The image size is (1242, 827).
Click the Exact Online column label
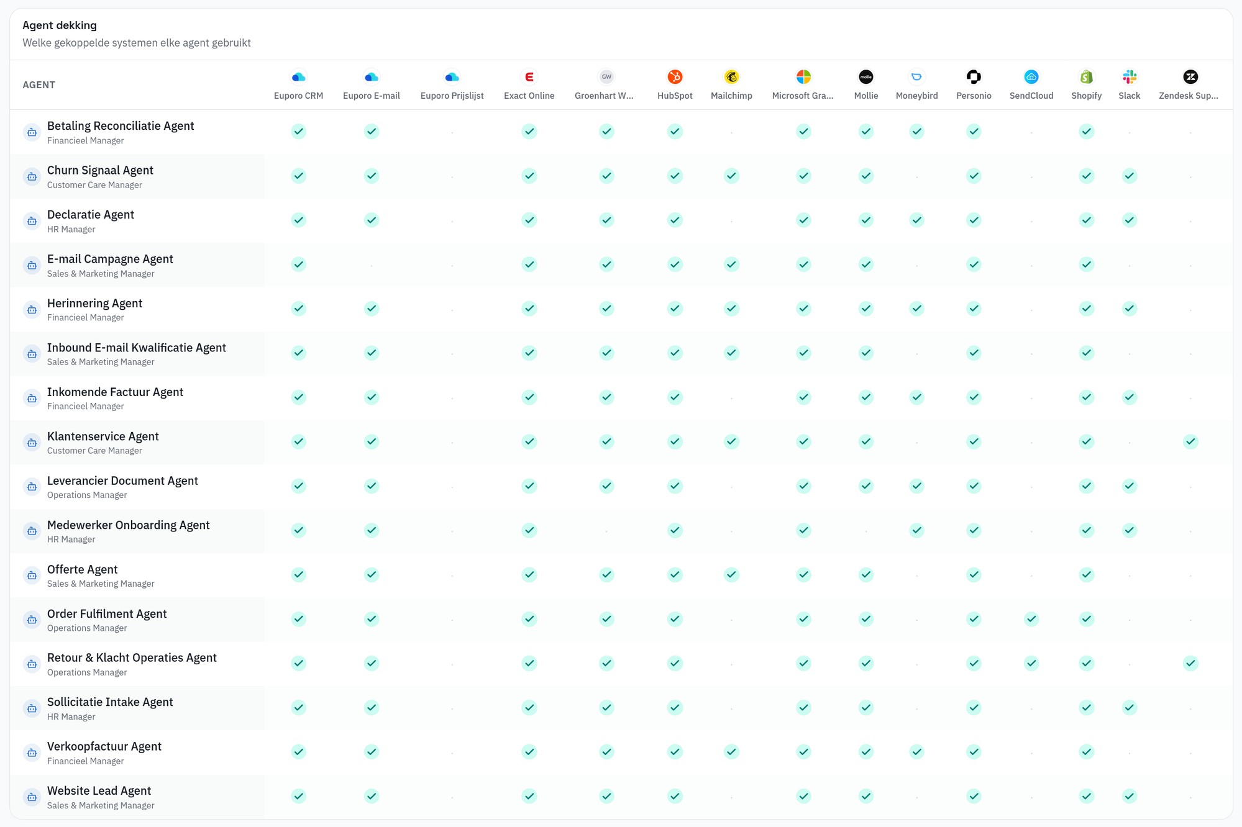(529, 96)
